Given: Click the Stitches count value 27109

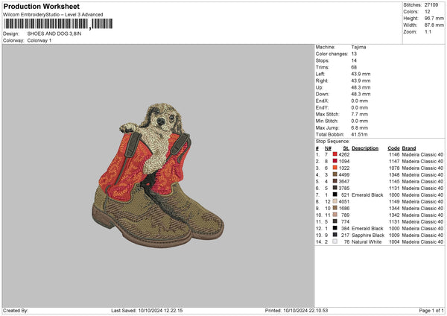Looking at the screenshot, I should pyautogui.click(x=431, y=4).
